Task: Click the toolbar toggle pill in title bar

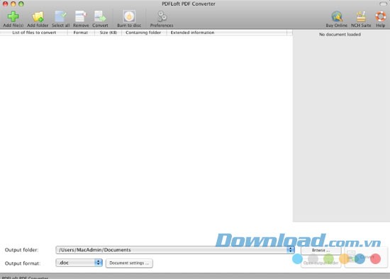Action: tap(384, 4)
